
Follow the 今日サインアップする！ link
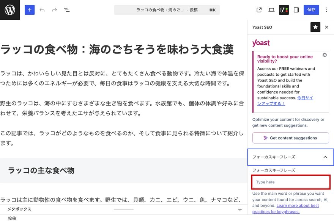click(x=285, y=101)
